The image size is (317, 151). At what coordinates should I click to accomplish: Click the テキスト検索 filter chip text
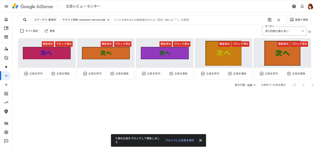coord(84,20)
